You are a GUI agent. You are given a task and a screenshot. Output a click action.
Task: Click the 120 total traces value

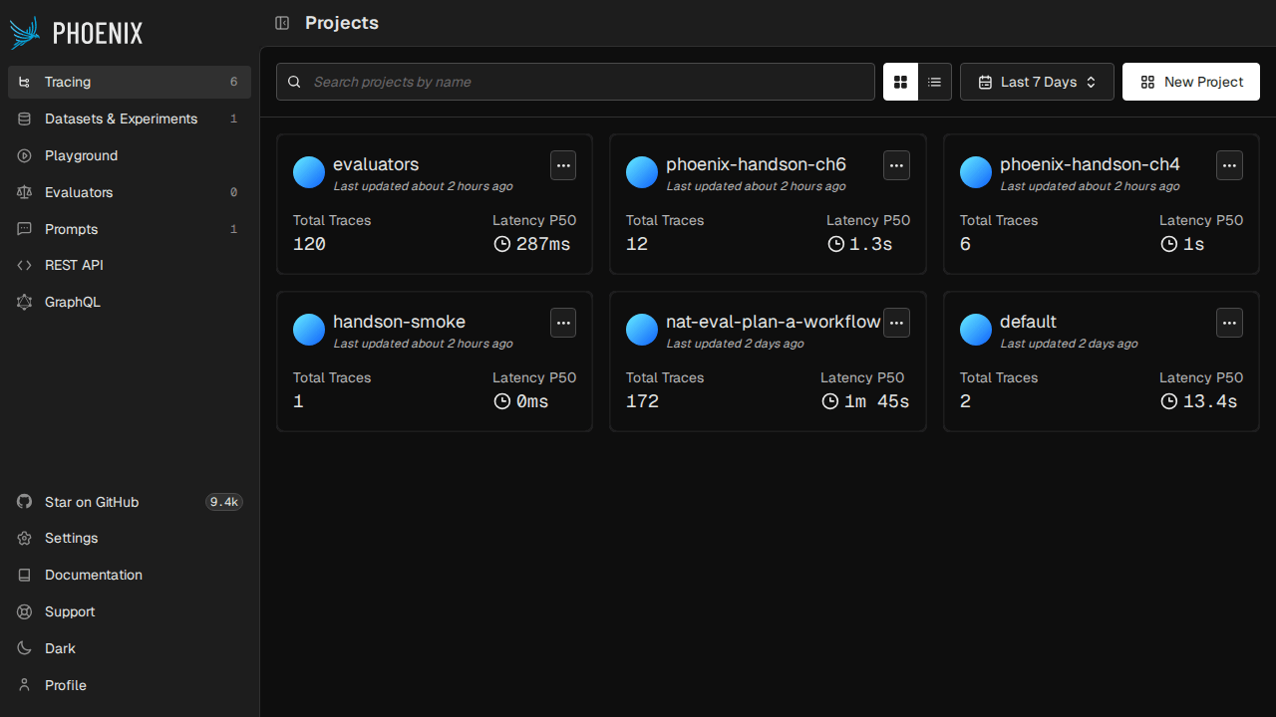309,244
